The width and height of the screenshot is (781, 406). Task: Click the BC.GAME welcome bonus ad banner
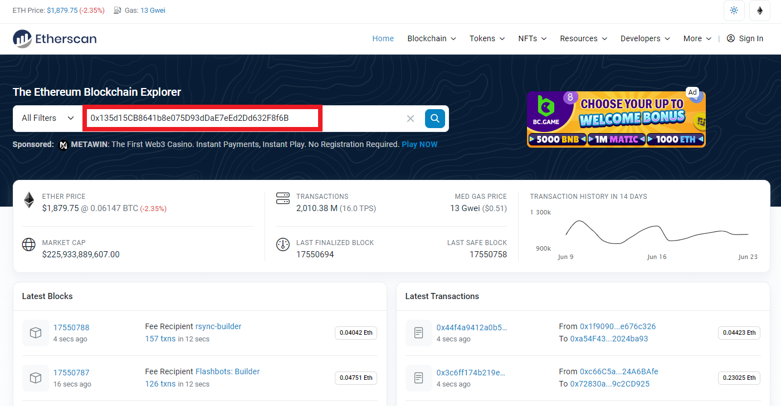[x=616, y=119]
